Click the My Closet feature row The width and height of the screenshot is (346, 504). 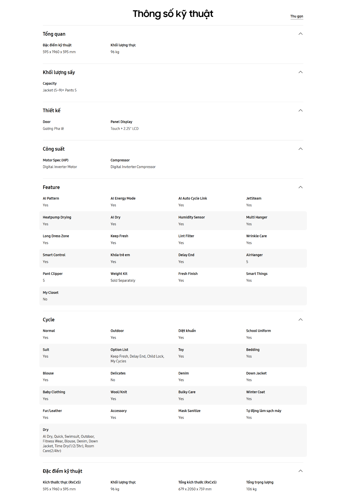173,296
